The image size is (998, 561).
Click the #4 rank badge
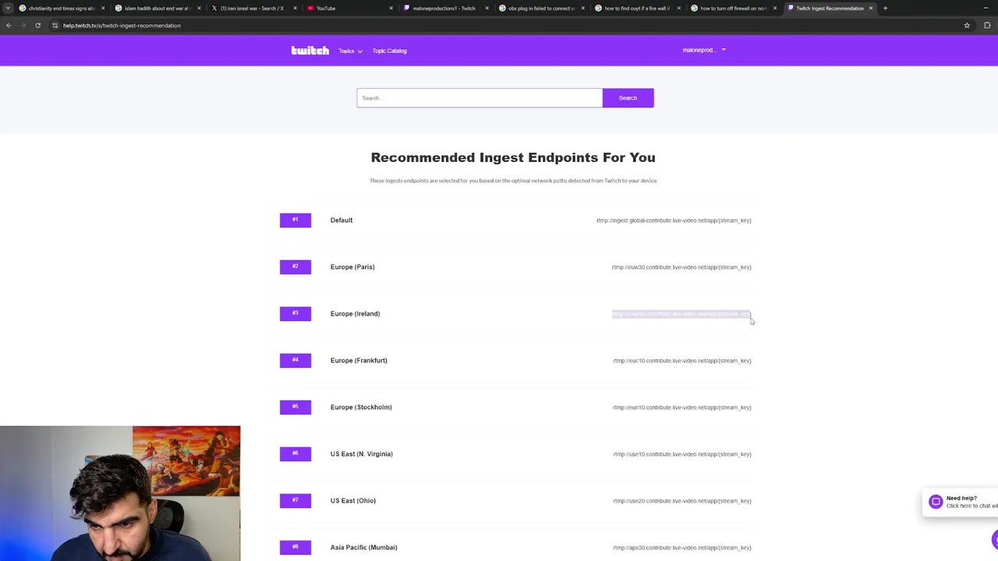(x=296, y=360)
